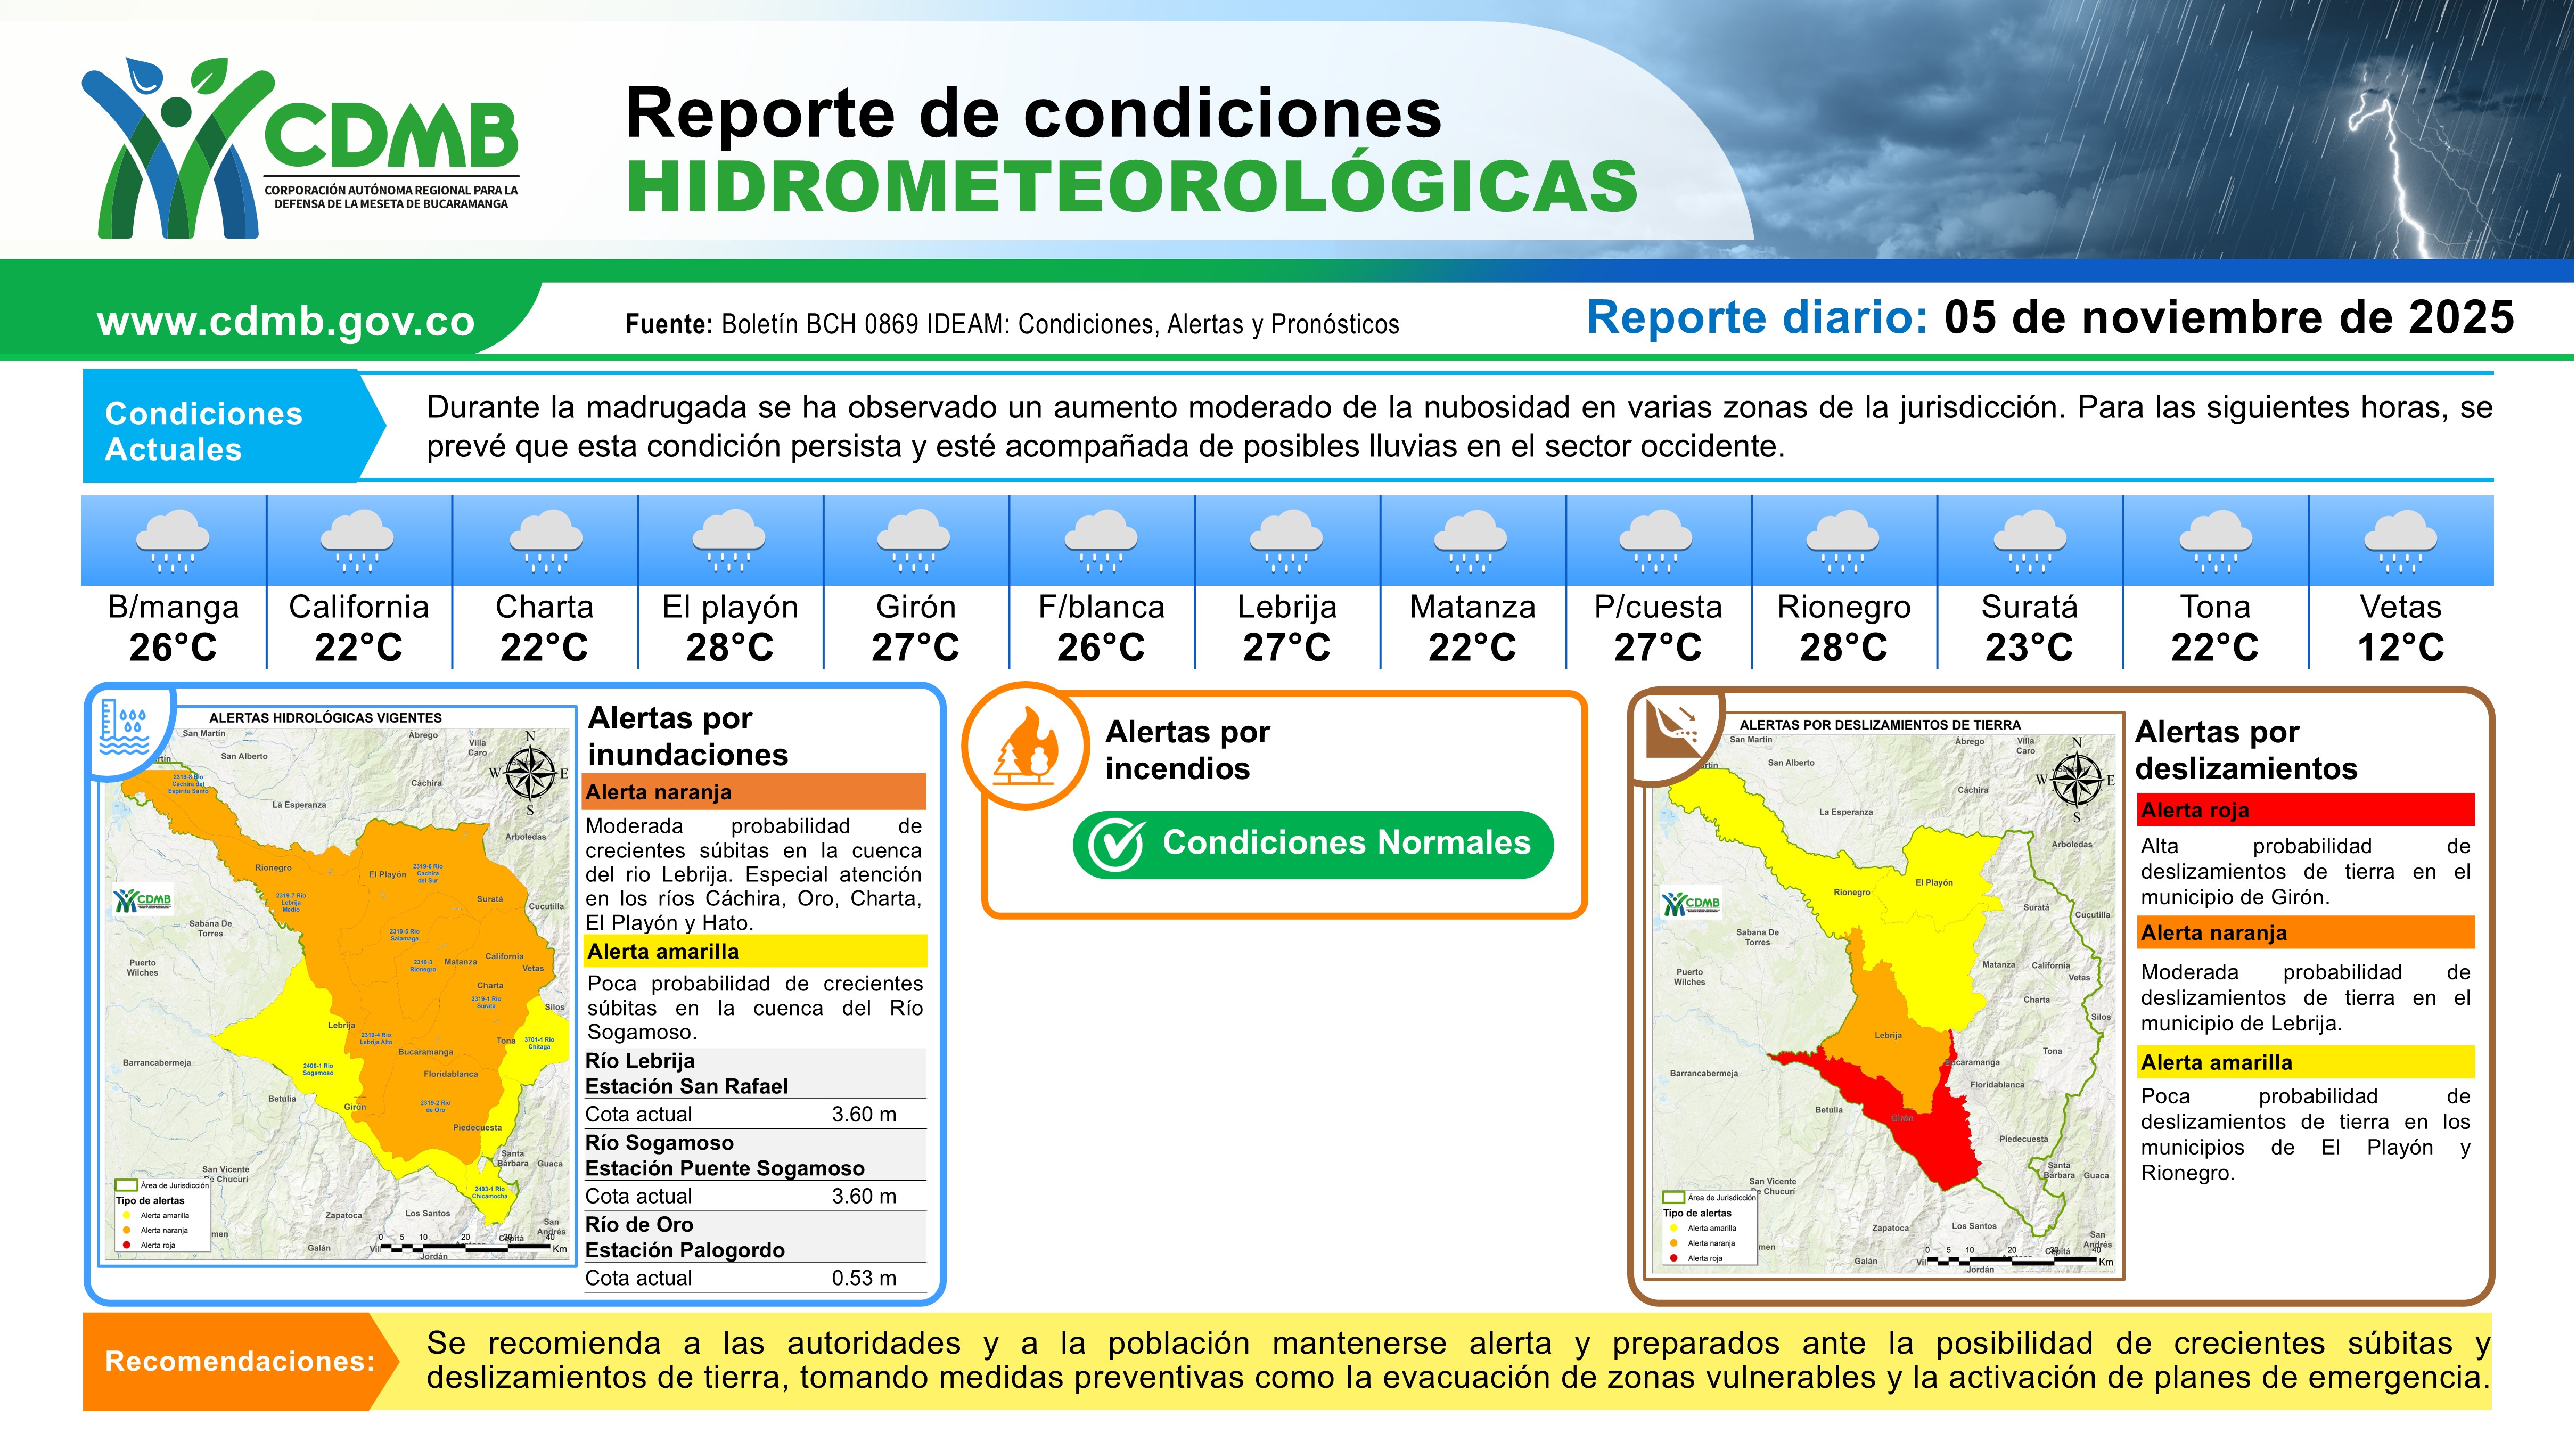Click the wildfire icon beside Alertas por incendios

point(1026,746)
